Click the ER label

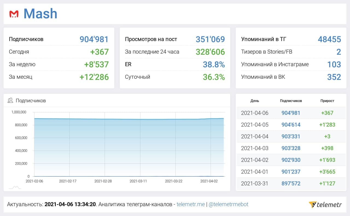tap(128, 64)
